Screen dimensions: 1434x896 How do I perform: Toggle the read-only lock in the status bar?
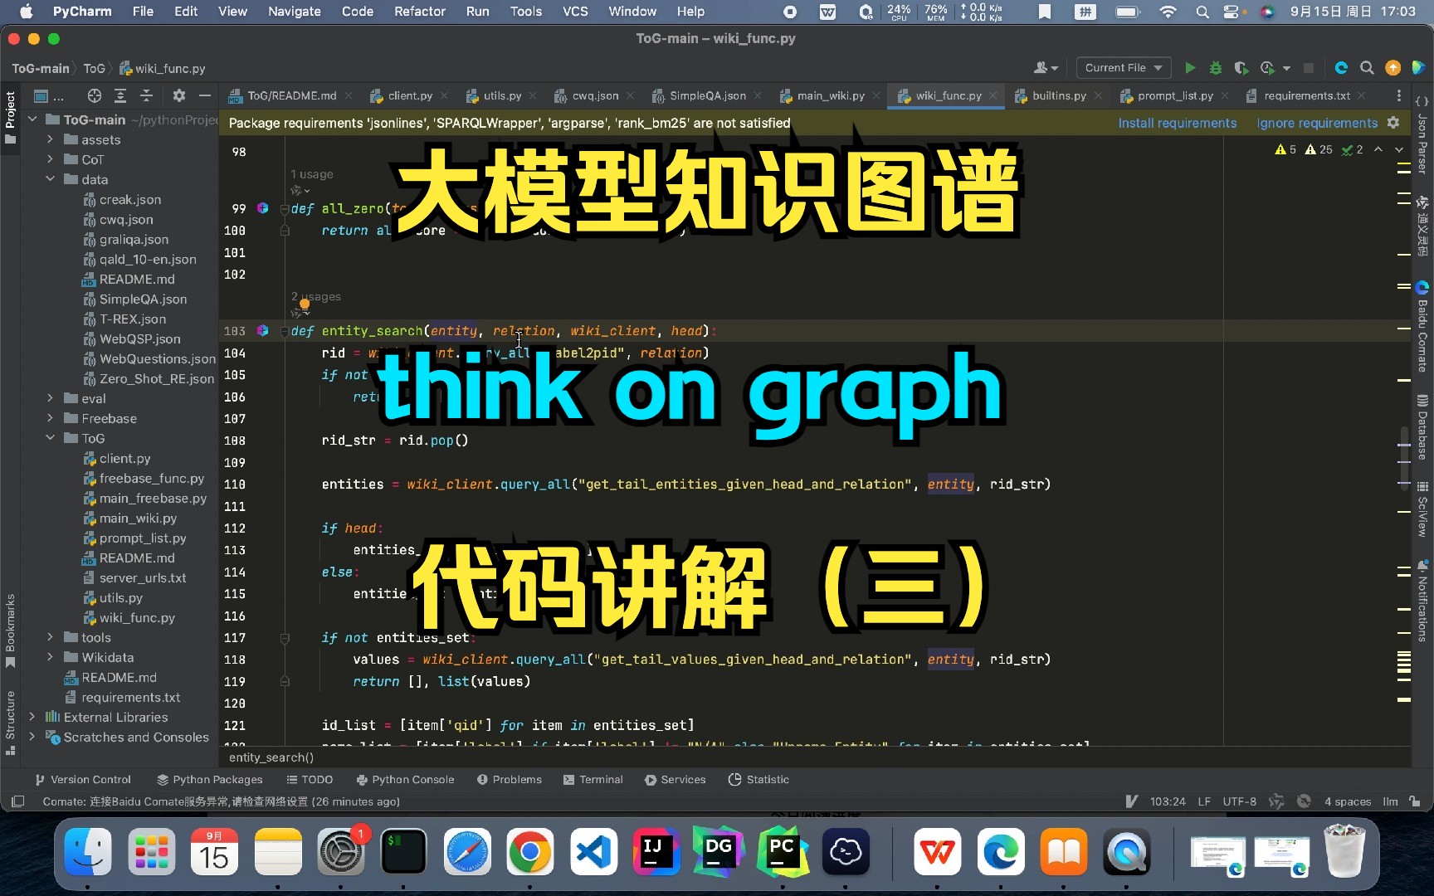coord(1415,801)
